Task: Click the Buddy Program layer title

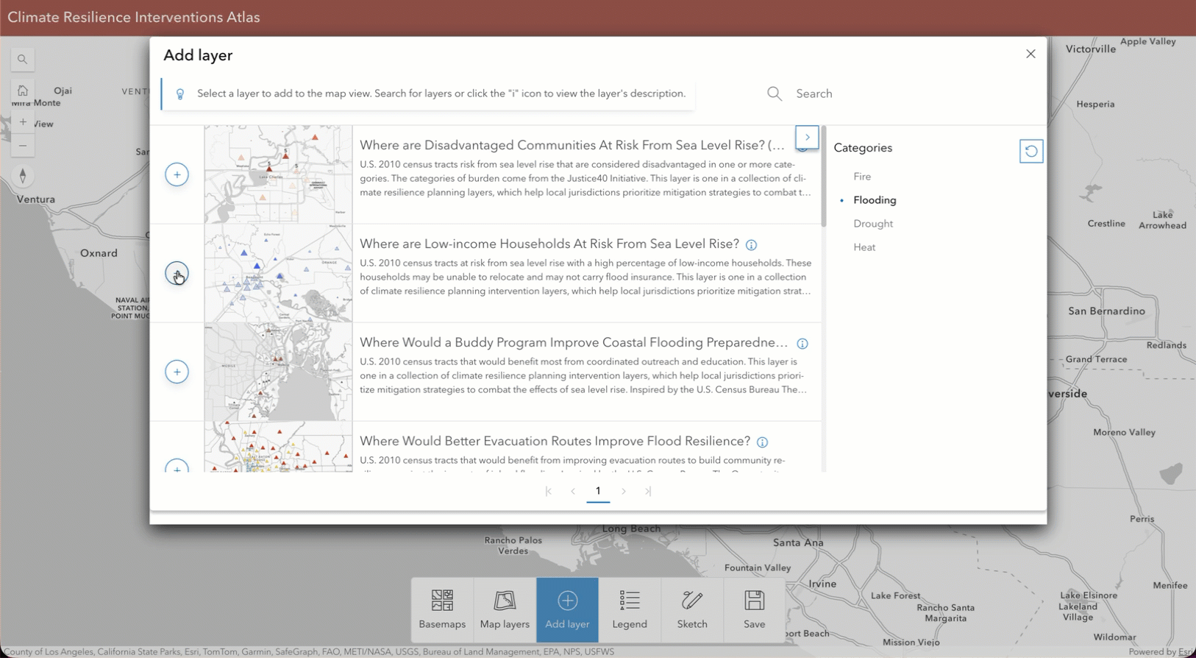Action: [x=574, y=342]
